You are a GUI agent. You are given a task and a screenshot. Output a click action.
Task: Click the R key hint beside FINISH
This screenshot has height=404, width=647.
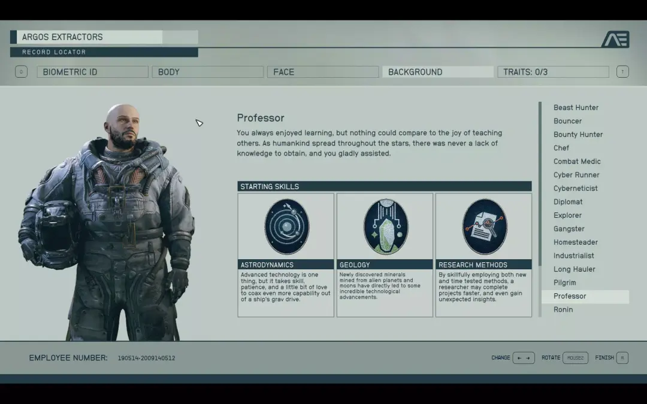(x=622, y=358)
